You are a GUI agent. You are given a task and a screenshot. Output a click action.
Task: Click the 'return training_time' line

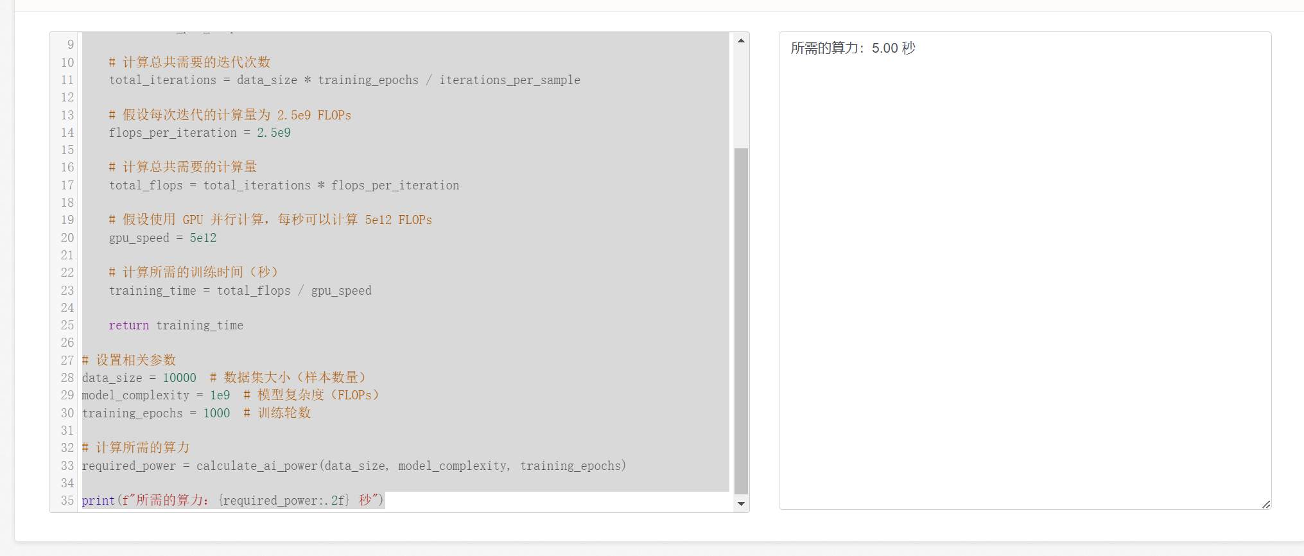pos(176,326)
